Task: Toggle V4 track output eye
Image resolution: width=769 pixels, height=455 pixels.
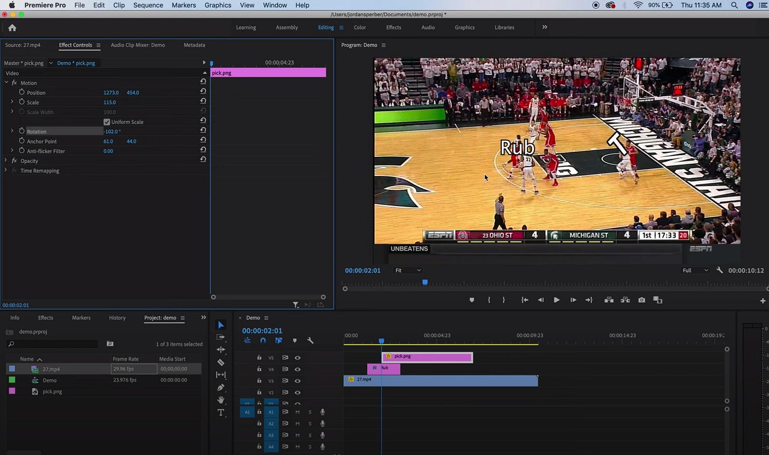Action: coord(297,369)
